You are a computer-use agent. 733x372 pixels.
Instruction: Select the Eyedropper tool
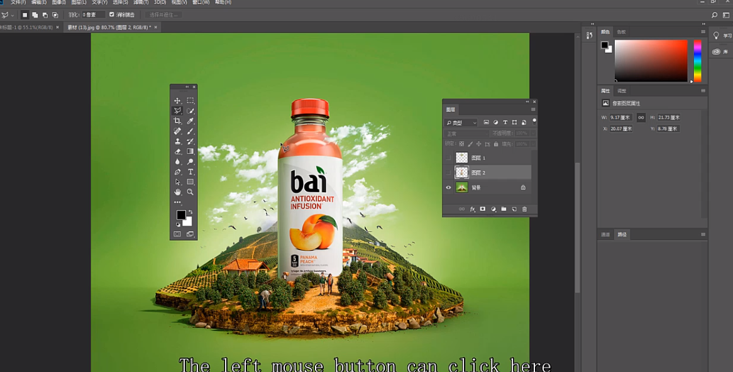(x=190, y=121)
